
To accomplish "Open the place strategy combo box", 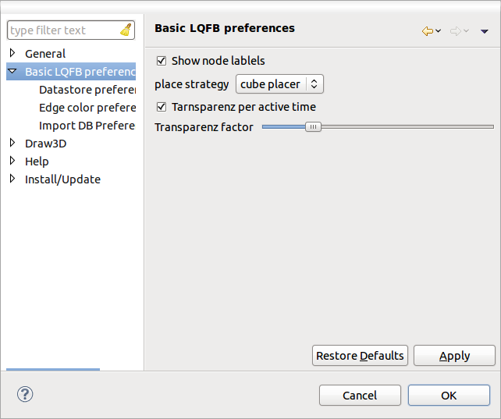I will tap(279, 84).
